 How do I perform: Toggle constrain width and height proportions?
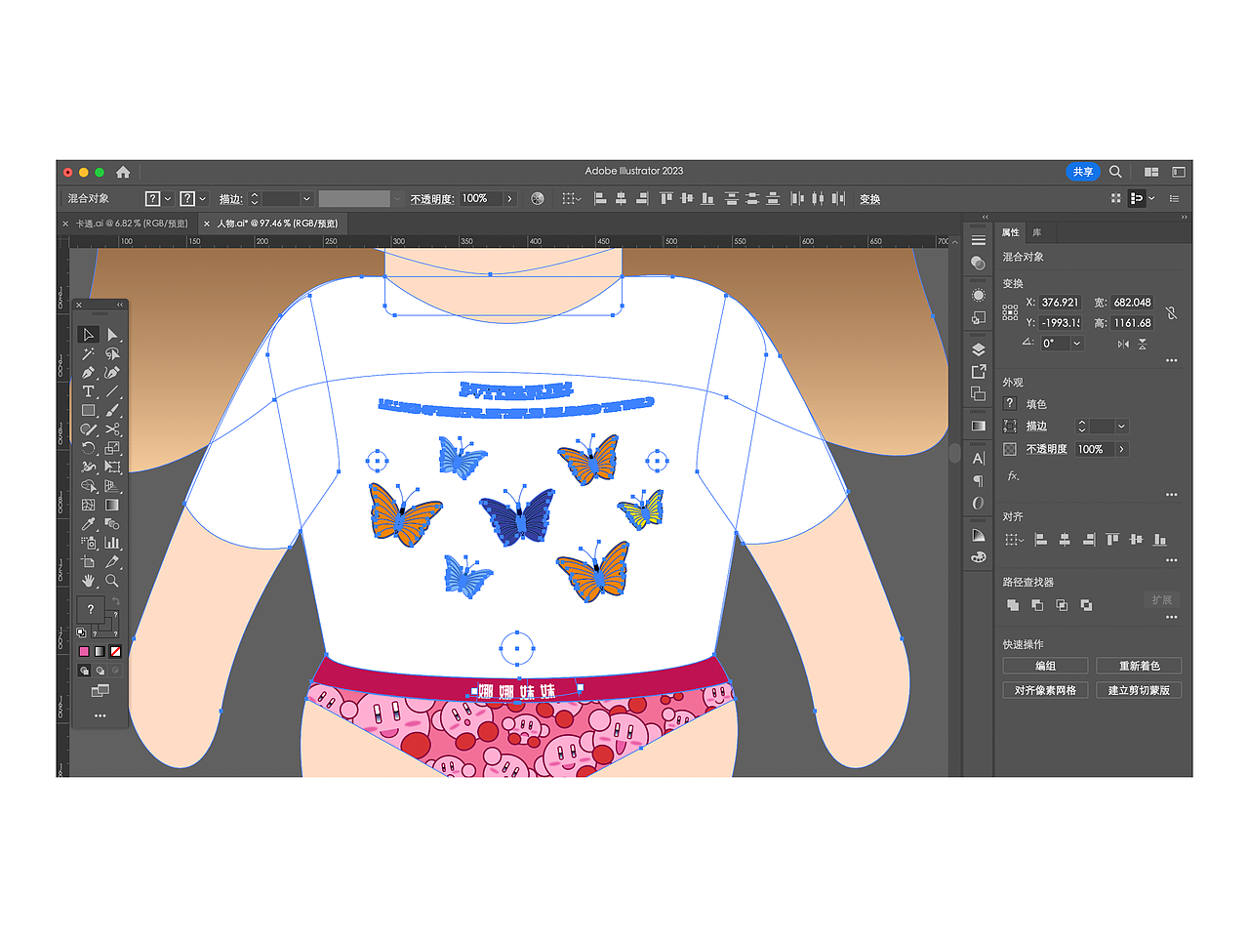coord(1171,312)
